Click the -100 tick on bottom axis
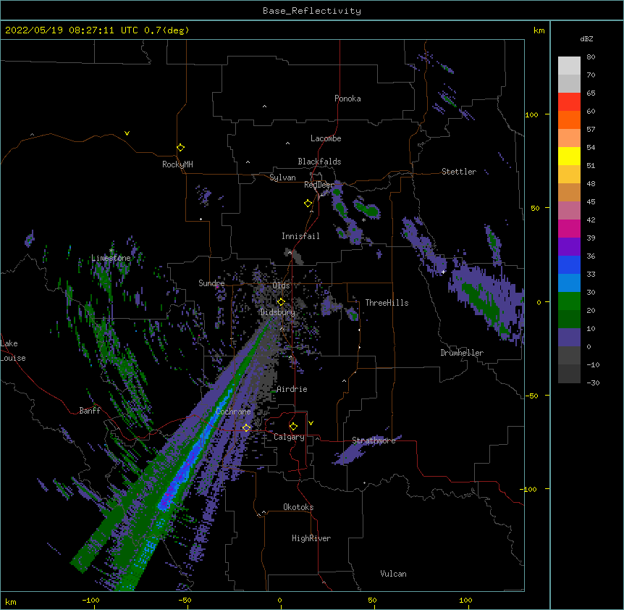This screenshot has height=610, width=624. click(90, 600)
